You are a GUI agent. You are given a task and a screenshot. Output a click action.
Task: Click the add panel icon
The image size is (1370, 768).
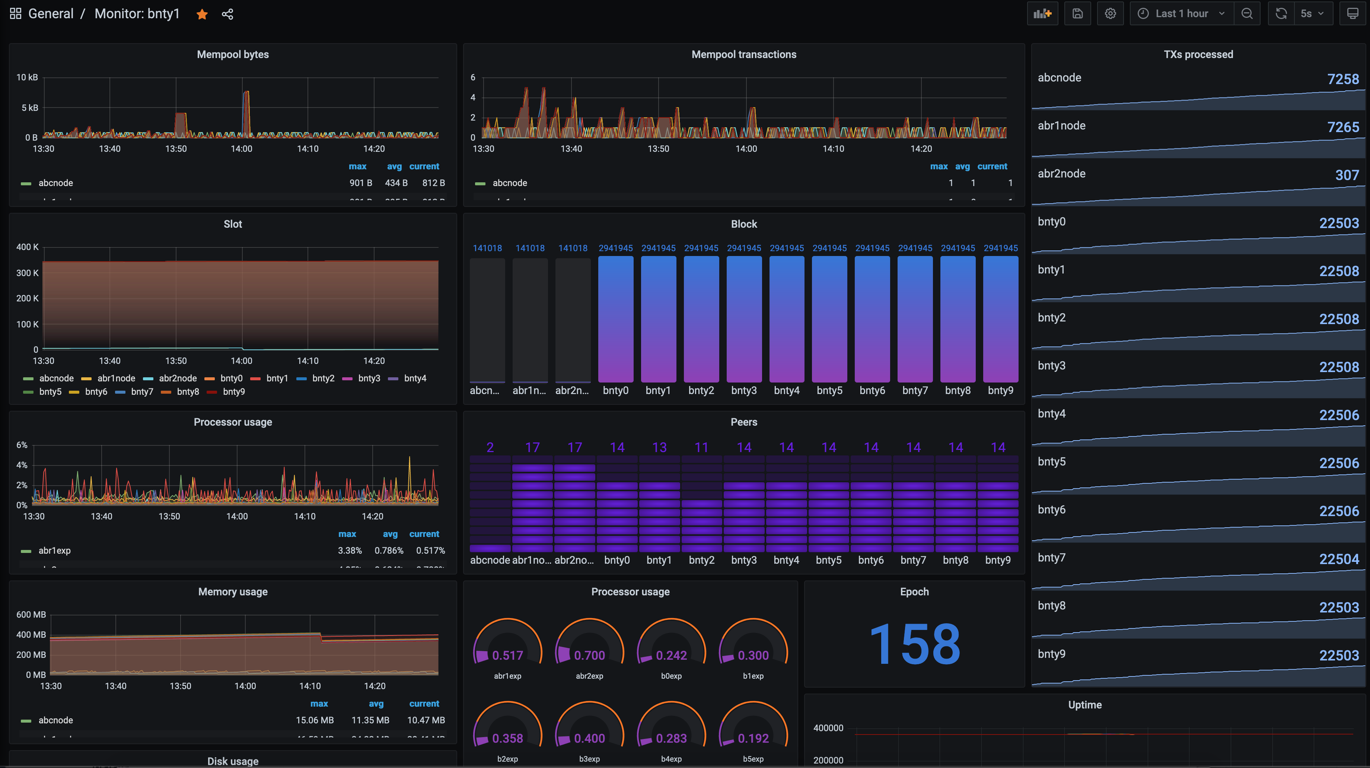[x=1042, y=14]
